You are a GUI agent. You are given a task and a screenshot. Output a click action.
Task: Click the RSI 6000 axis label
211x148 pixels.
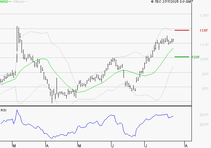tap(204, 124)
